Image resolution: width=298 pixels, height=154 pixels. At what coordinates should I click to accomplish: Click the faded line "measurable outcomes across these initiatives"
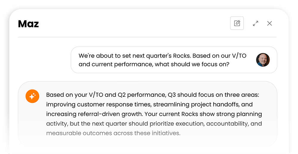(x=113, y=133)
